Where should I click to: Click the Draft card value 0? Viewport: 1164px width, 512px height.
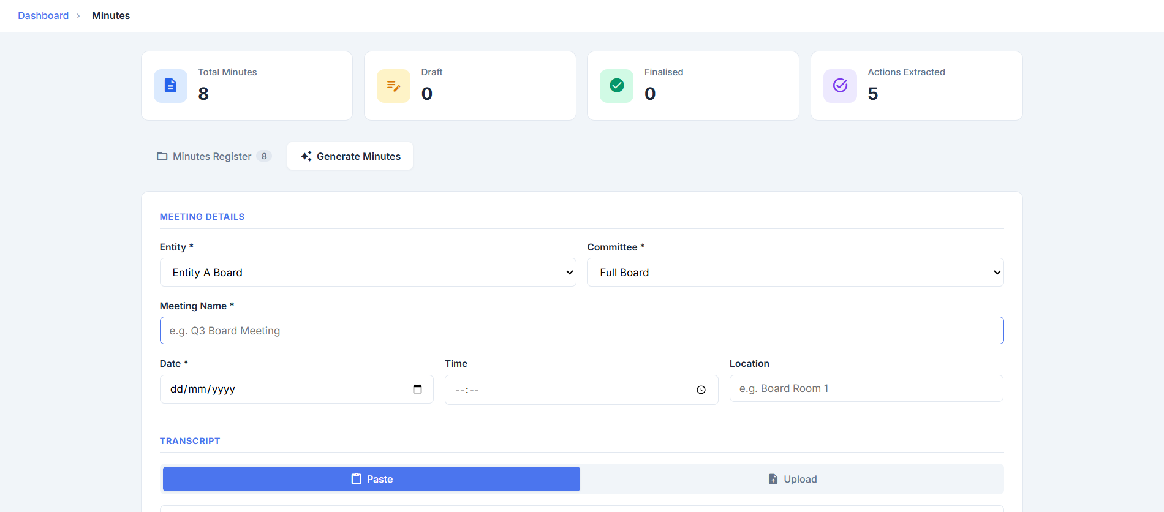tap(427, 94)
